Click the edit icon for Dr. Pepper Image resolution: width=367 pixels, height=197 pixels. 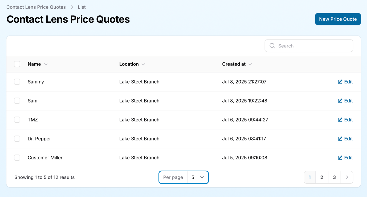[x=340, y=139]
